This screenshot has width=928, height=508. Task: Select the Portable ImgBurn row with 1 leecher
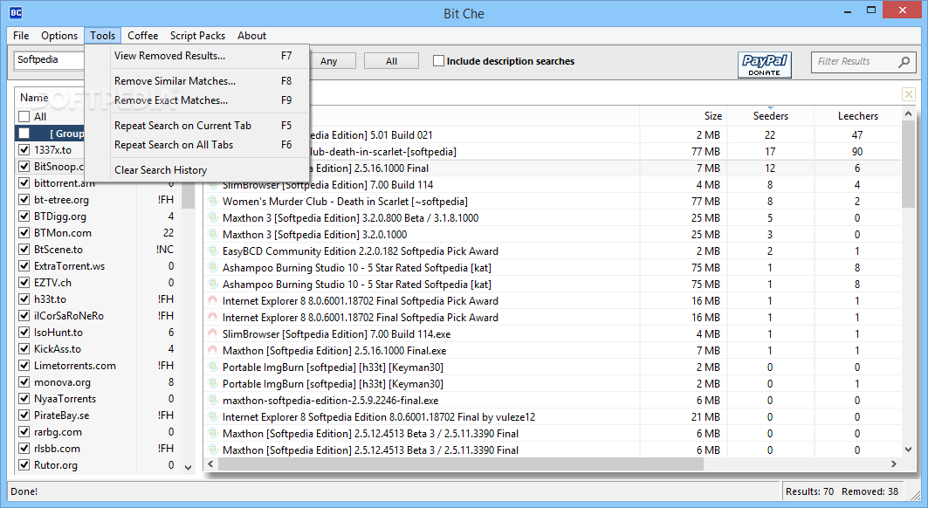[554, 384]
